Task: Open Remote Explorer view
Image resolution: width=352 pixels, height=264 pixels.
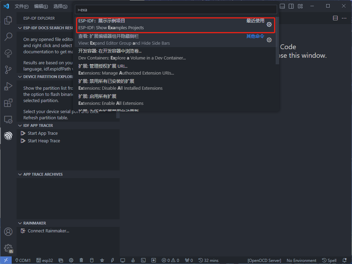Action: (x=8, y=119)
